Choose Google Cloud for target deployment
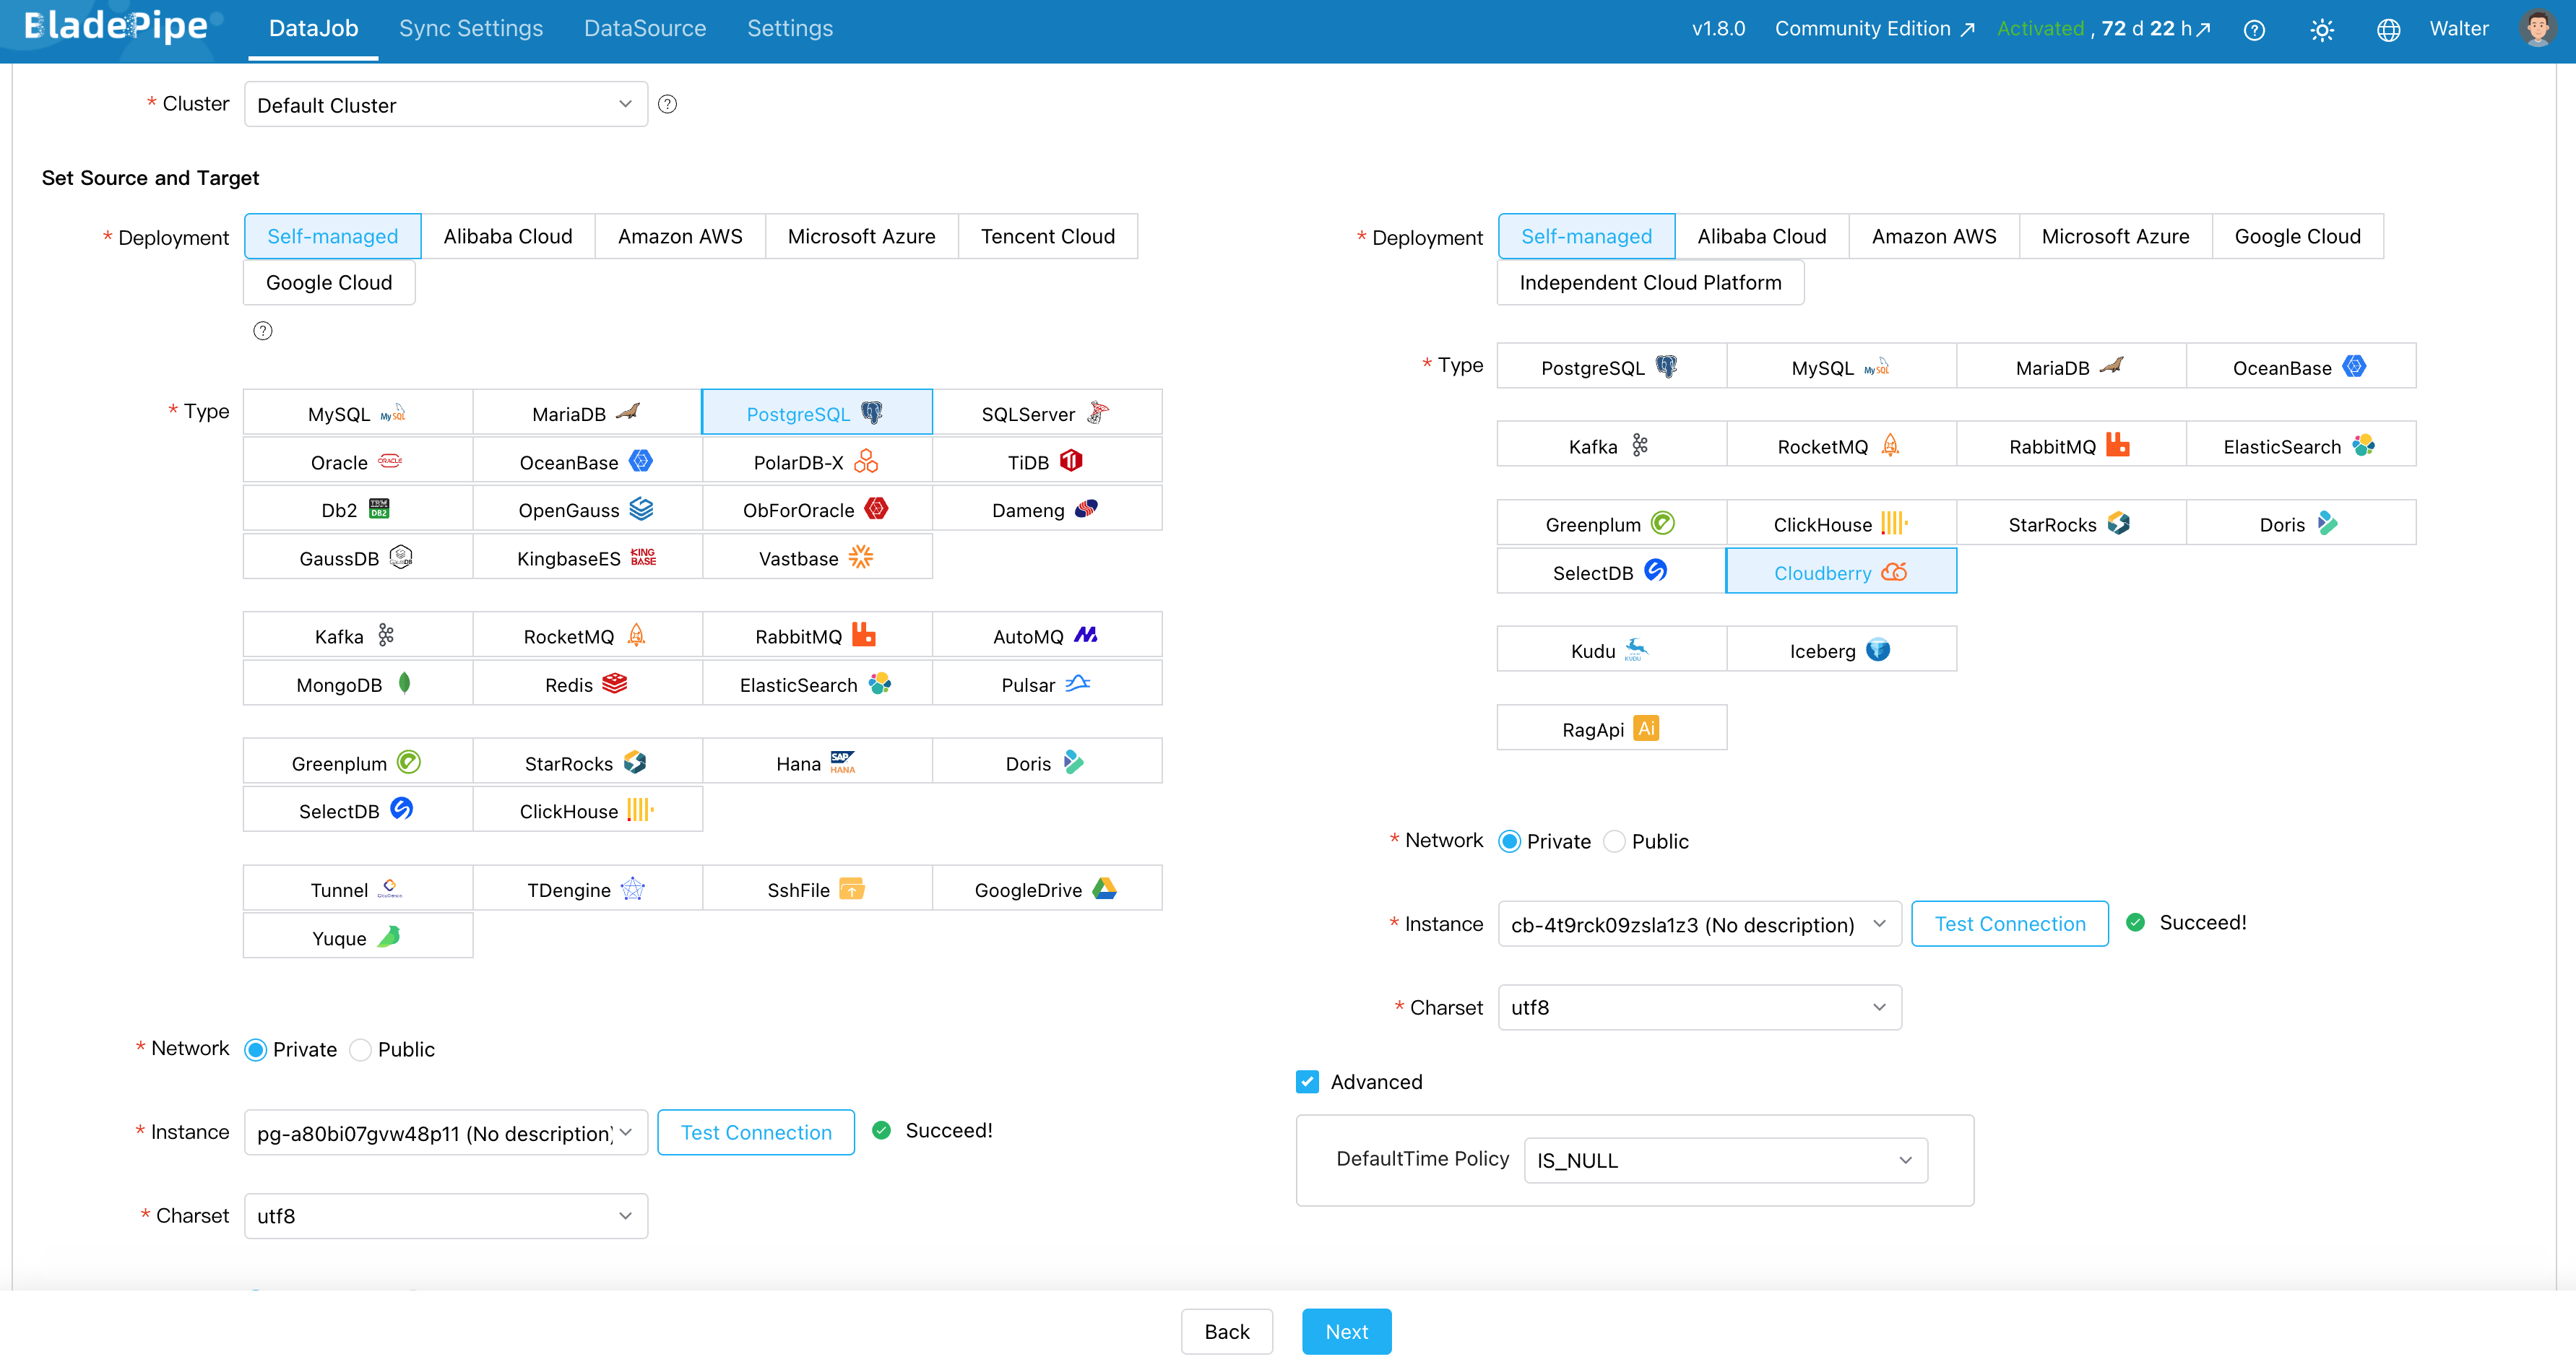Viewport: 2576px width, 1362px height. click(x=2298, y=236)
